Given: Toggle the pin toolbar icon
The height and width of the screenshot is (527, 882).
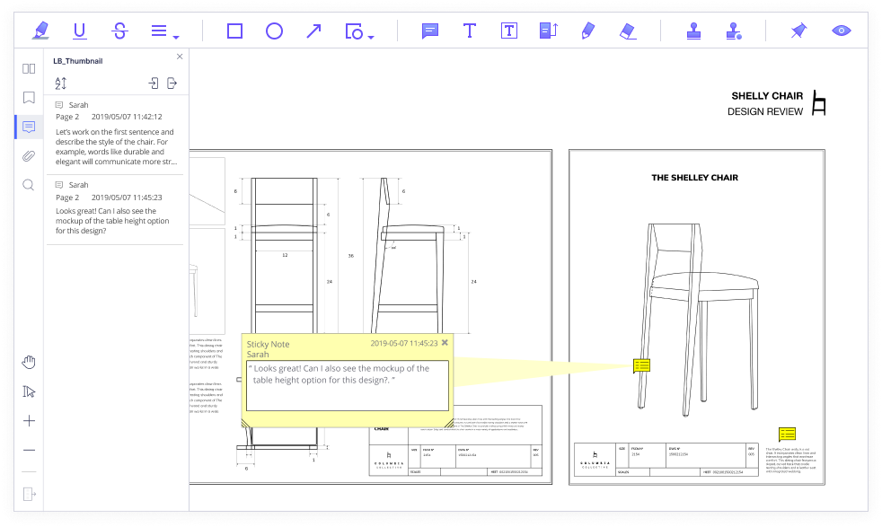Looking at the screenshot, I should (x=798, y=31).
